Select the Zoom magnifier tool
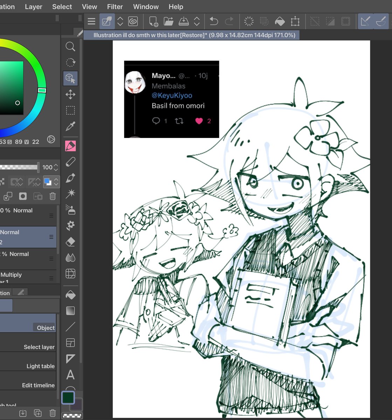 coord(70,46)
